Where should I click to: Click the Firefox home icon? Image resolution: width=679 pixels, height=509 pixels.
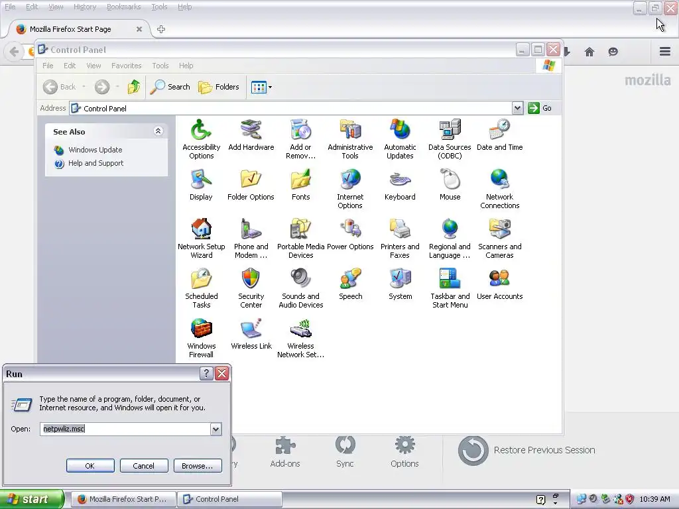(x=589, y=52)
